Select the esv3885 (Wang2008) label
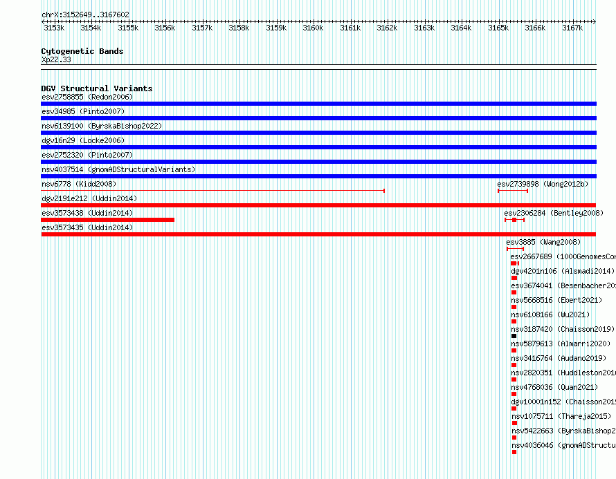Image resolution: width=616 pixels, height=479 pixels. coord(543,242)
